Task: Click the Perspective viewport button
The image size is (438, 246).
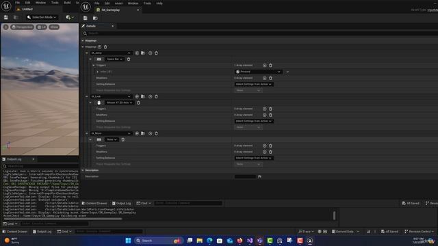Action: [22, 27]
